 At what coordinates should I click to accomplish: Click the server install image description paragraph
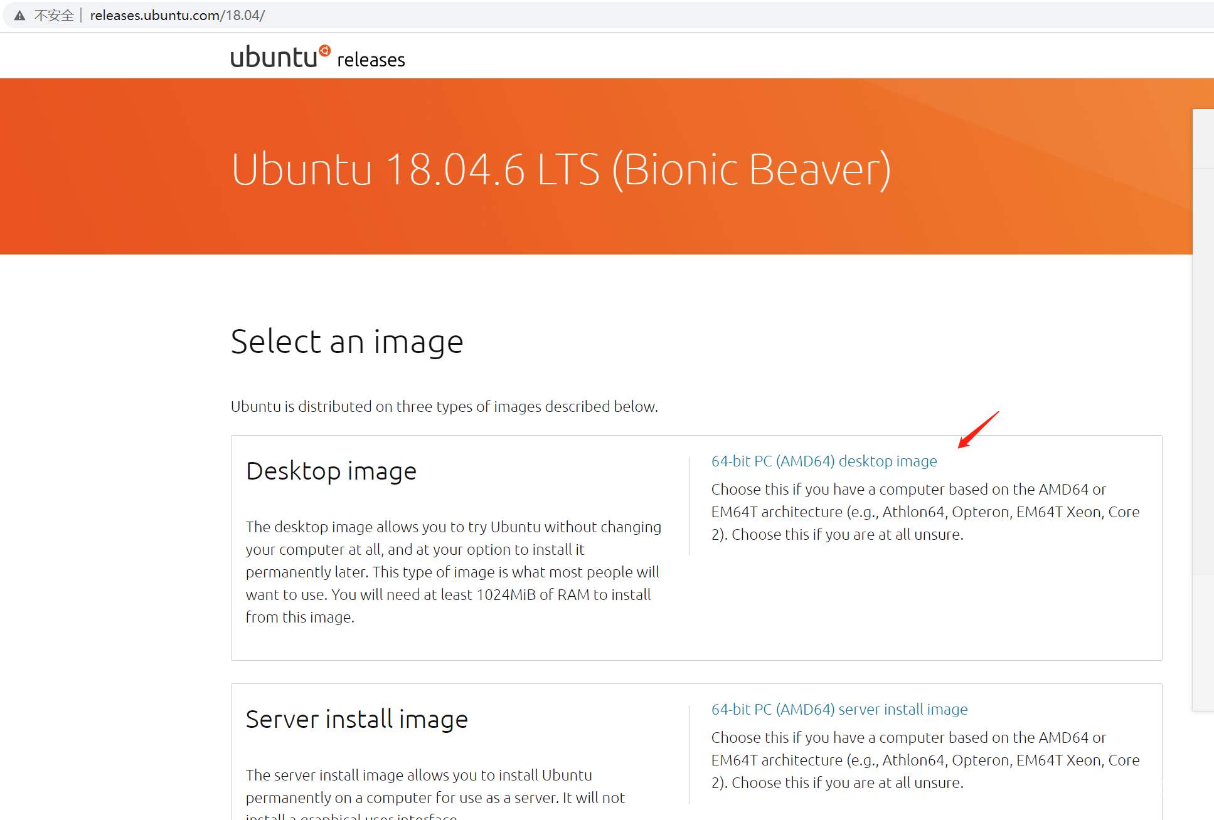point(434,787)
